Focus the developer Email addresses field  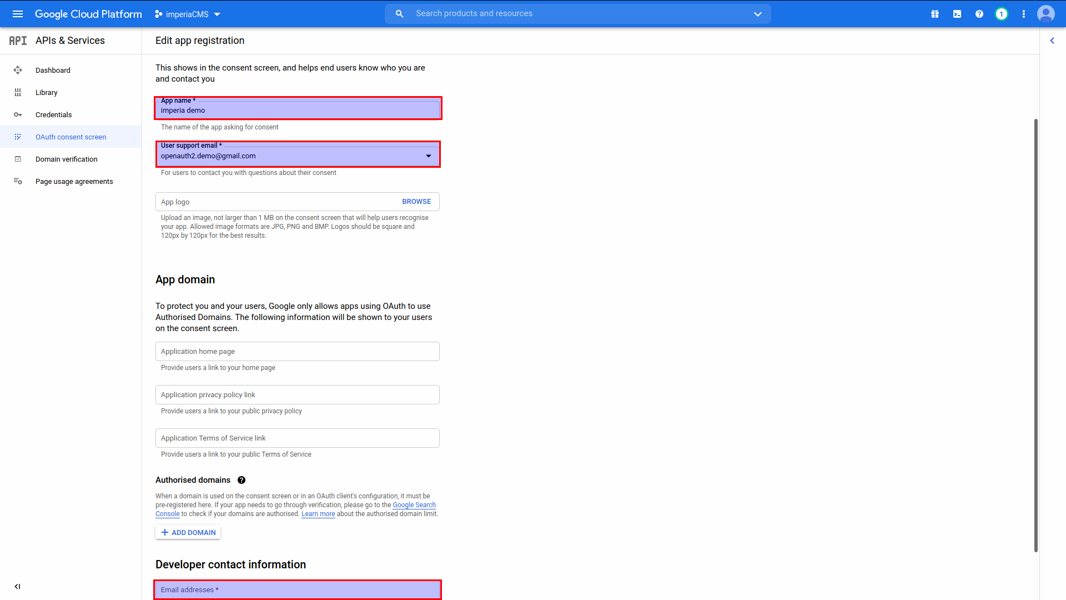pyautogui.click(x=298, y=589)
